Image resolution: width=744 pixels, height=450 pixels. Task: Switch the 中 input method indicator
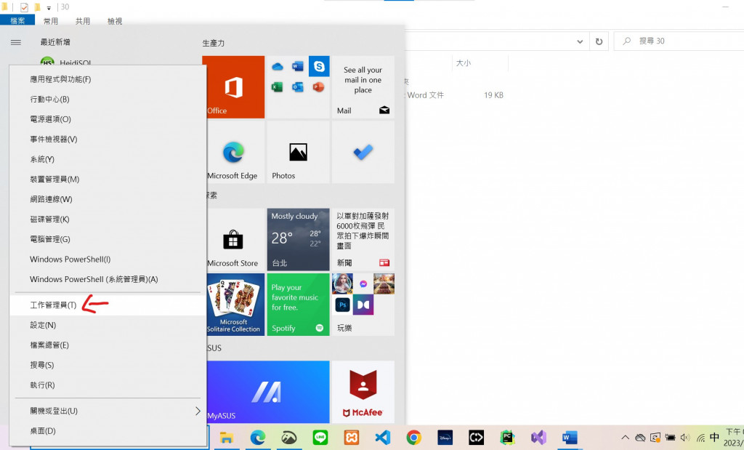715,437
